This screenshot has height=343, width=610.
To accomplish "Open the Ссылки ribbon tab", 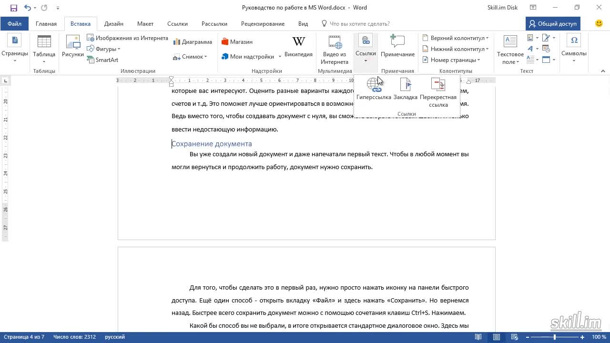I will (177, 23).
